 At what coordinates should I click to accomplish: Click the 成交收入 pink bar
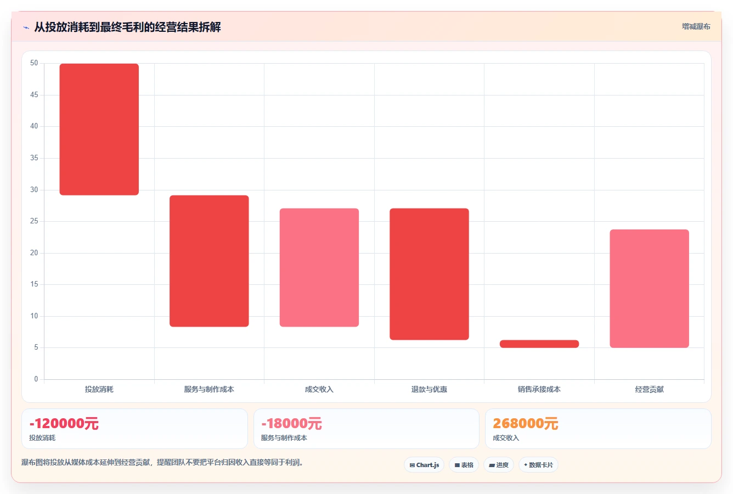click(319, 268)
